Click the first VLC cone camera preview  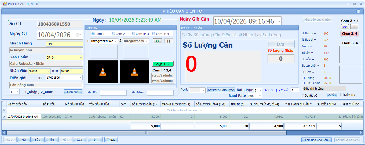tap(103, 72)
